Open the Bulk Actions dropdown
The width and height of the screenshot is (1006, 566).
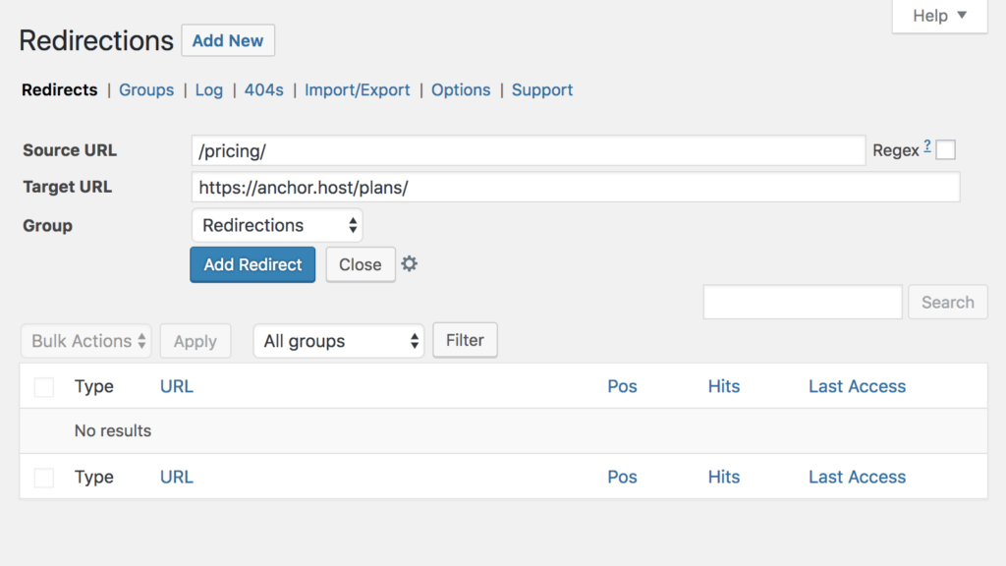86,341
